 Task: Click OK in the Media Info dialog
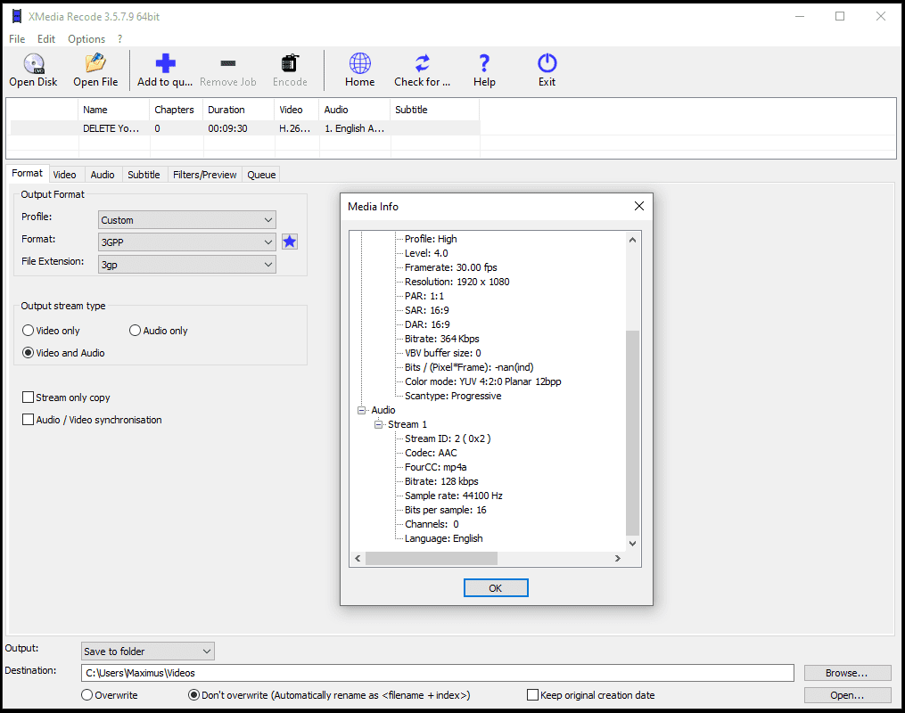click(496, 587)
